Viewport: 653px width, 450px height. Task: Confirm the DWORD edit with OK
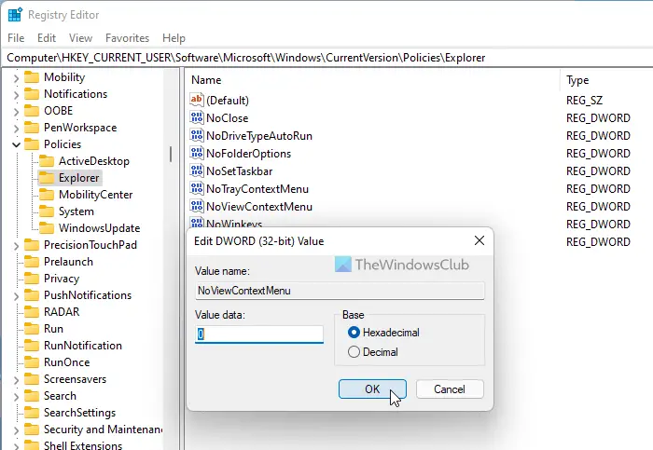(x=372, y=389)
